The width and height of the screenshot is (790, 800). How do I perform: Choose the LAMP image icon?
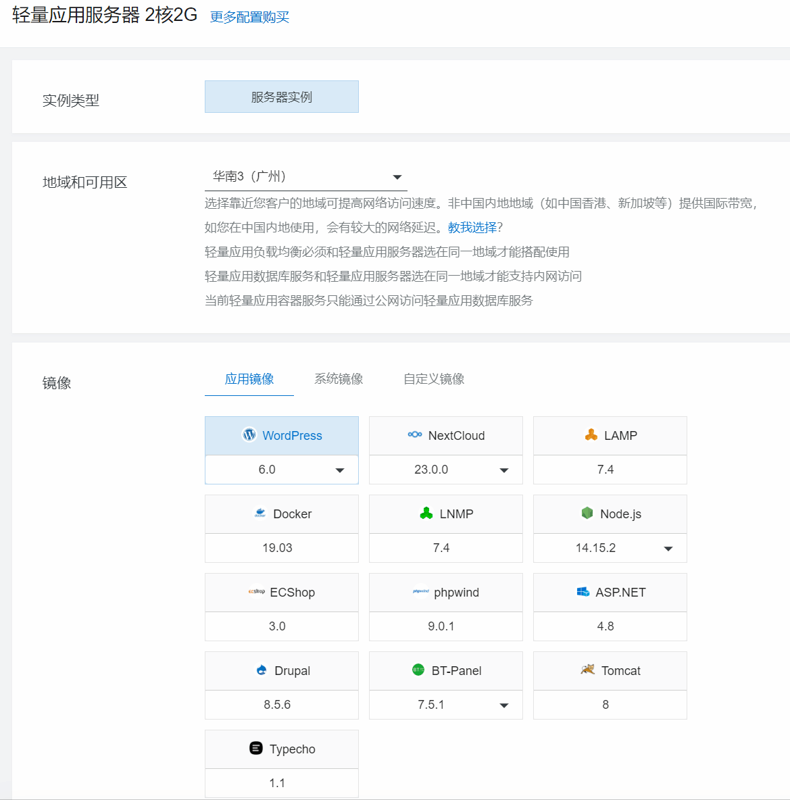tap(591, 435)
